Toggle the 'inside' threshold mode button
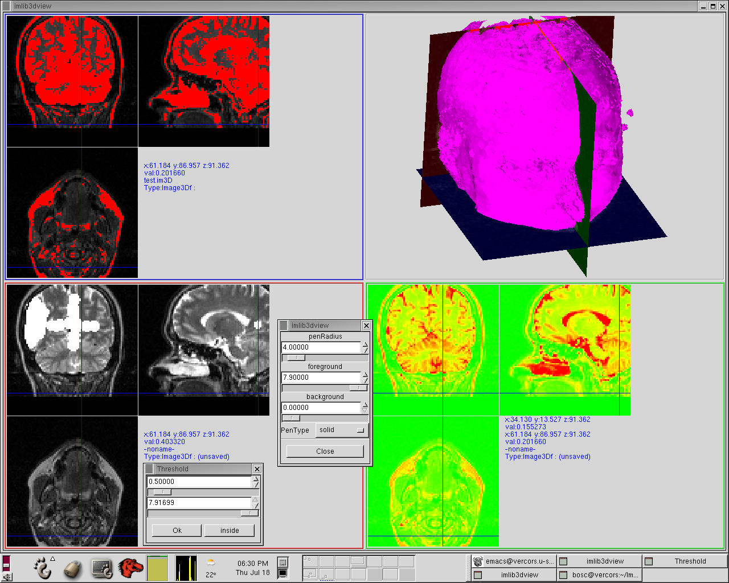Image resolution: width=729 pixels, height=583 pixels. point(230,530)
